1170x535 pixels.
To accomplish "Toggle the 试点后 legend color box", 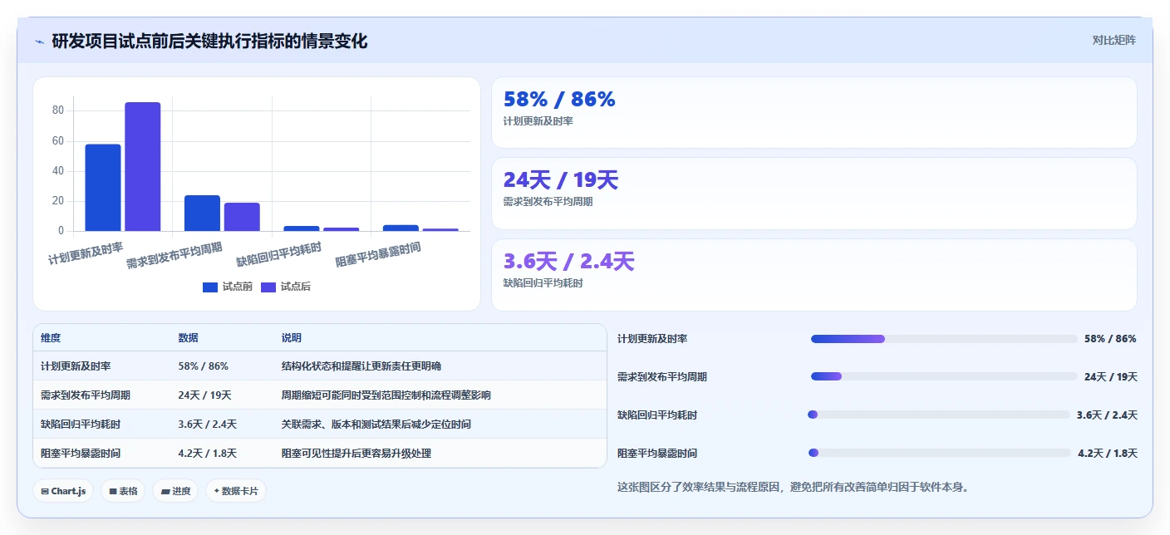I will pyautogui.click(x=268, y=287).
